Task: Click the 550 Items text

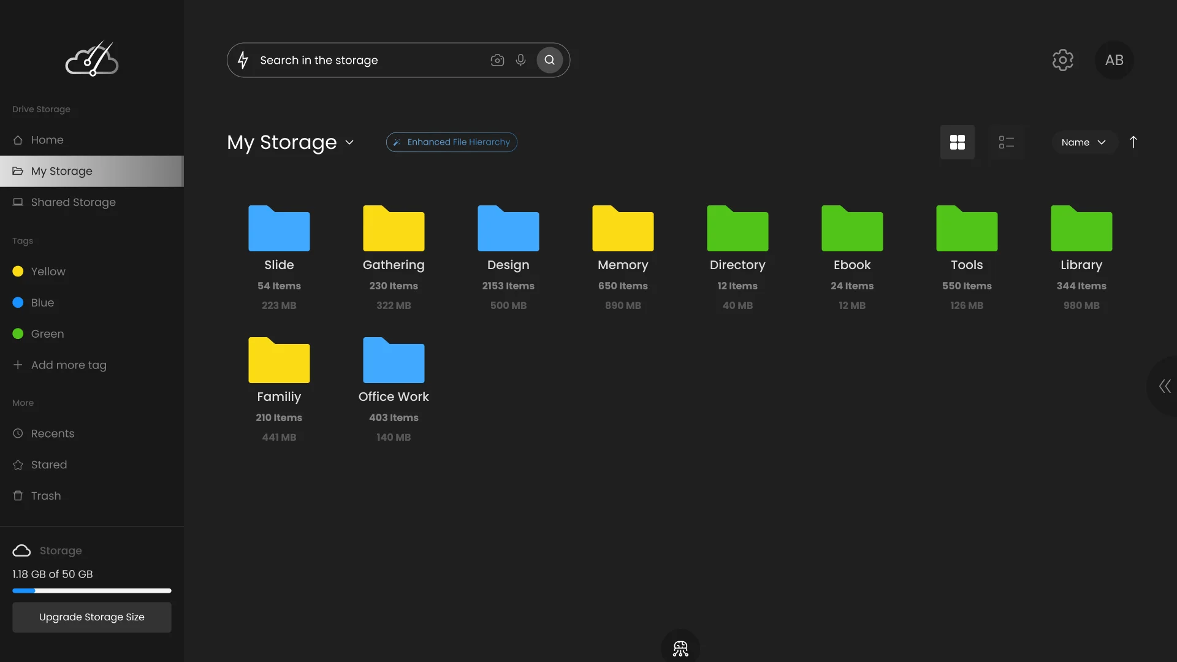Action: pyautogui.click(x=967, y=286)
